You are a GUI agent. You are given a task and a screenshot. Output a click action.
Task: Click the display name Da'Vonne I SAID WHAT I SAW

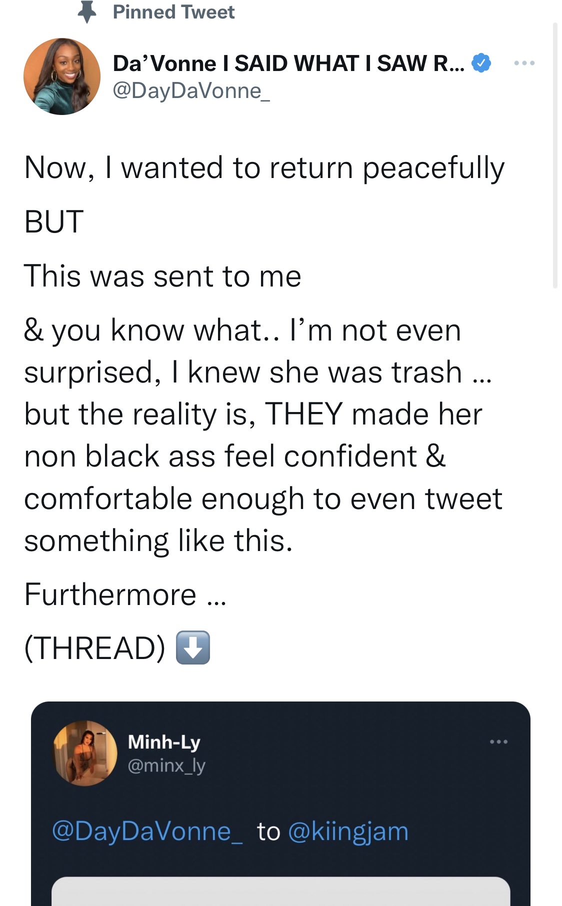click(x=288, y=63)
